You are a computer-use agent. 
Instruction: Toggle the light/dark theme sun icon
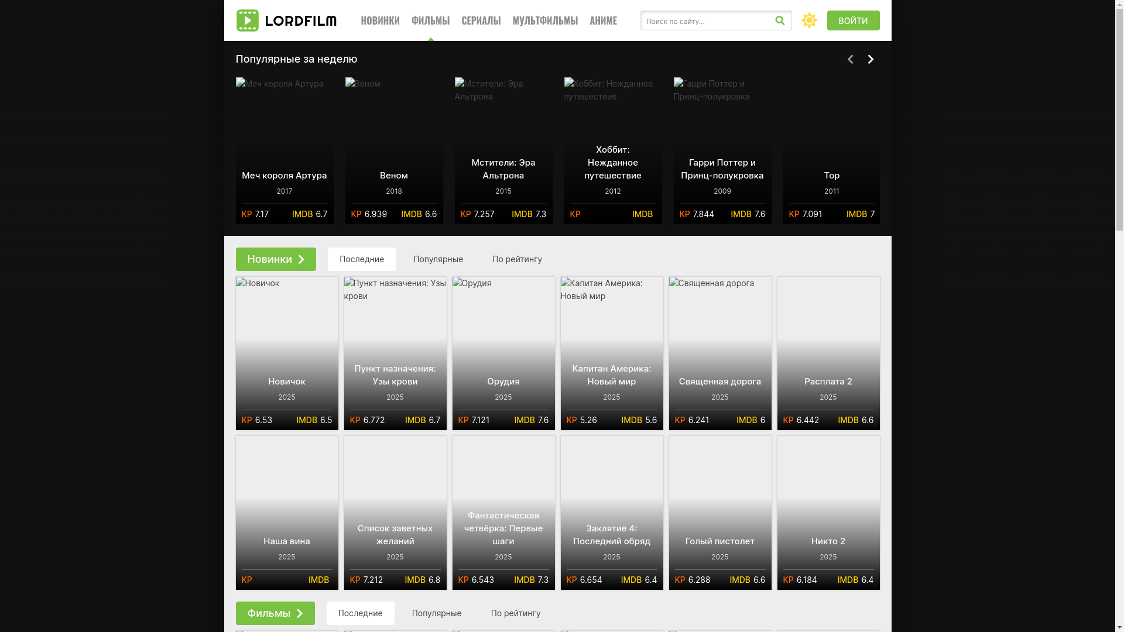(x=809, y=20)
